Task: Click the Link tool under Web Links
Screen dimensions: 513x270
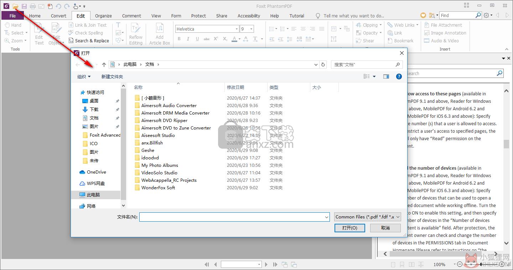Action: 395,33
